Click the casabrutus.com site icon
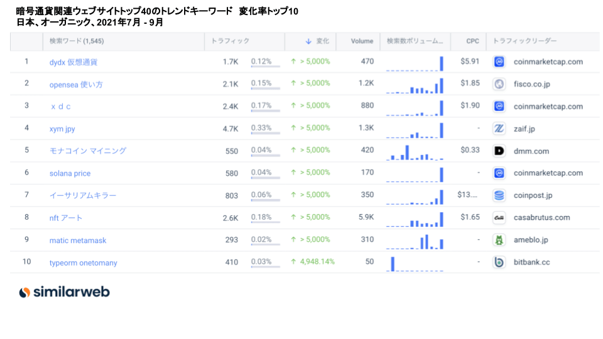Screen dimensions: 603x339 point(499,218)
